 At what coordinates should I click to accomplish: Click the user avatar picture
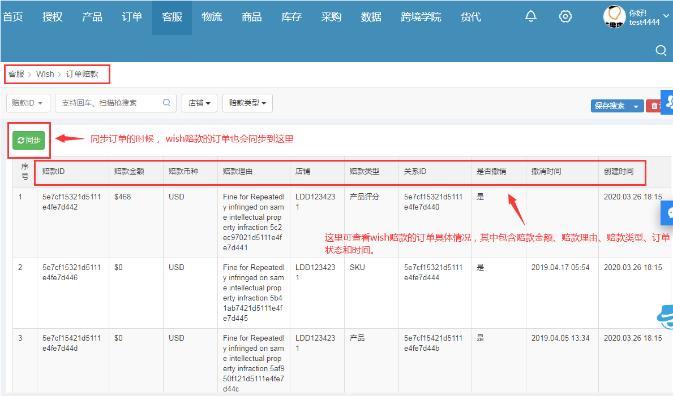coord(614,17)
